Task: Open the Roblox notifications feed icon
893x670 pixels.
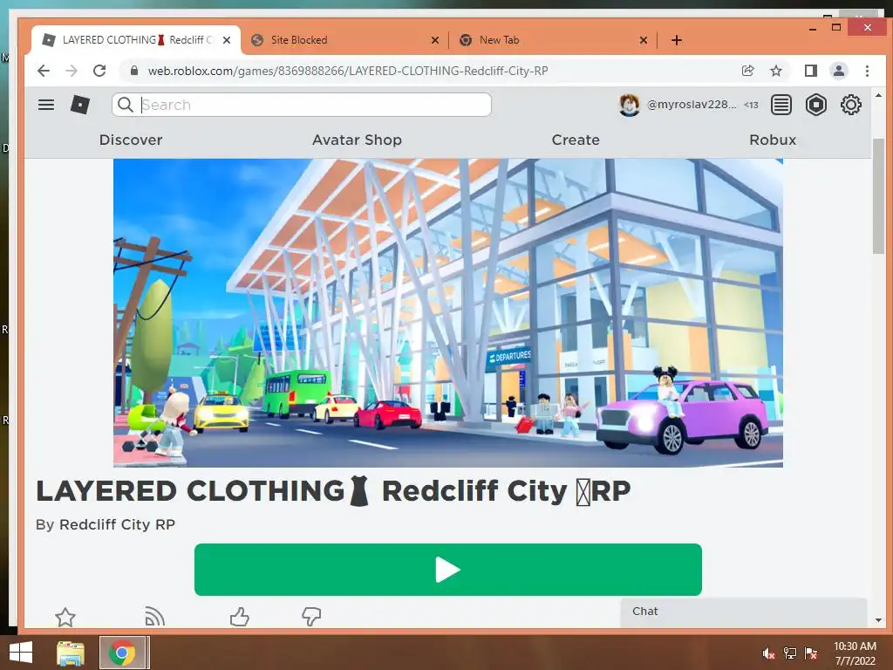Action: (781, 105)
